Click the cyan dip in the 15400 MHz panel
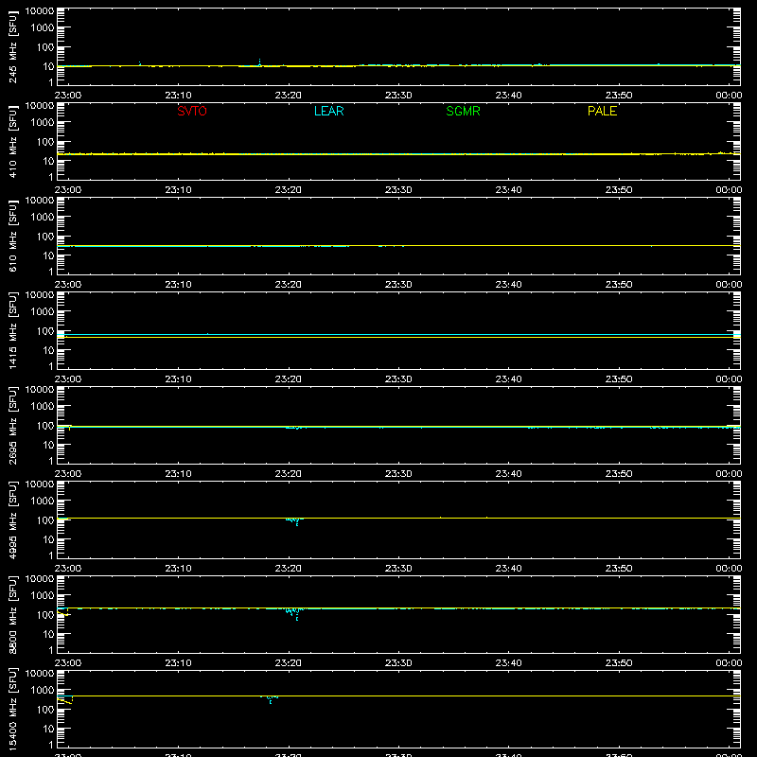Viewport: 757px width, 757px height. click(x=270, y=699)
